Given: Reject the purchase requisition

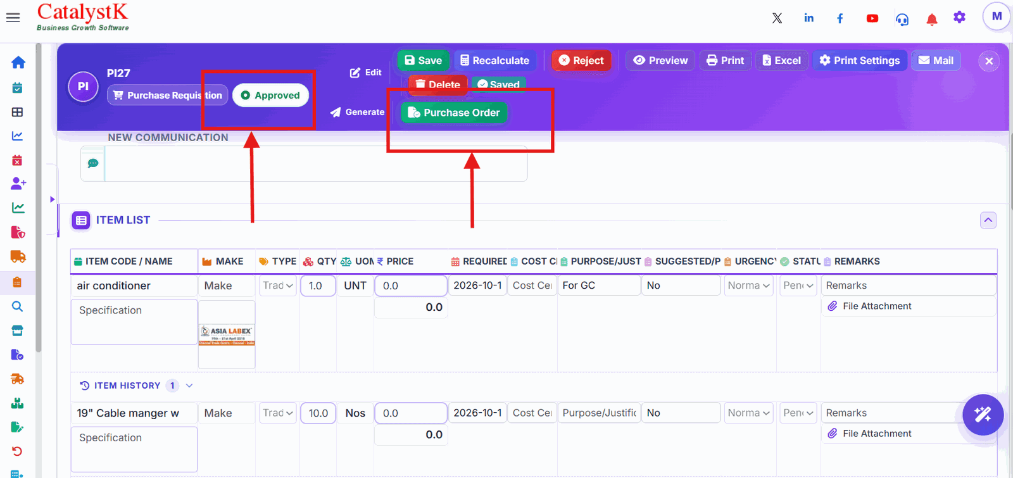Looking at the screenshot, I should click(x=581, y=60).
